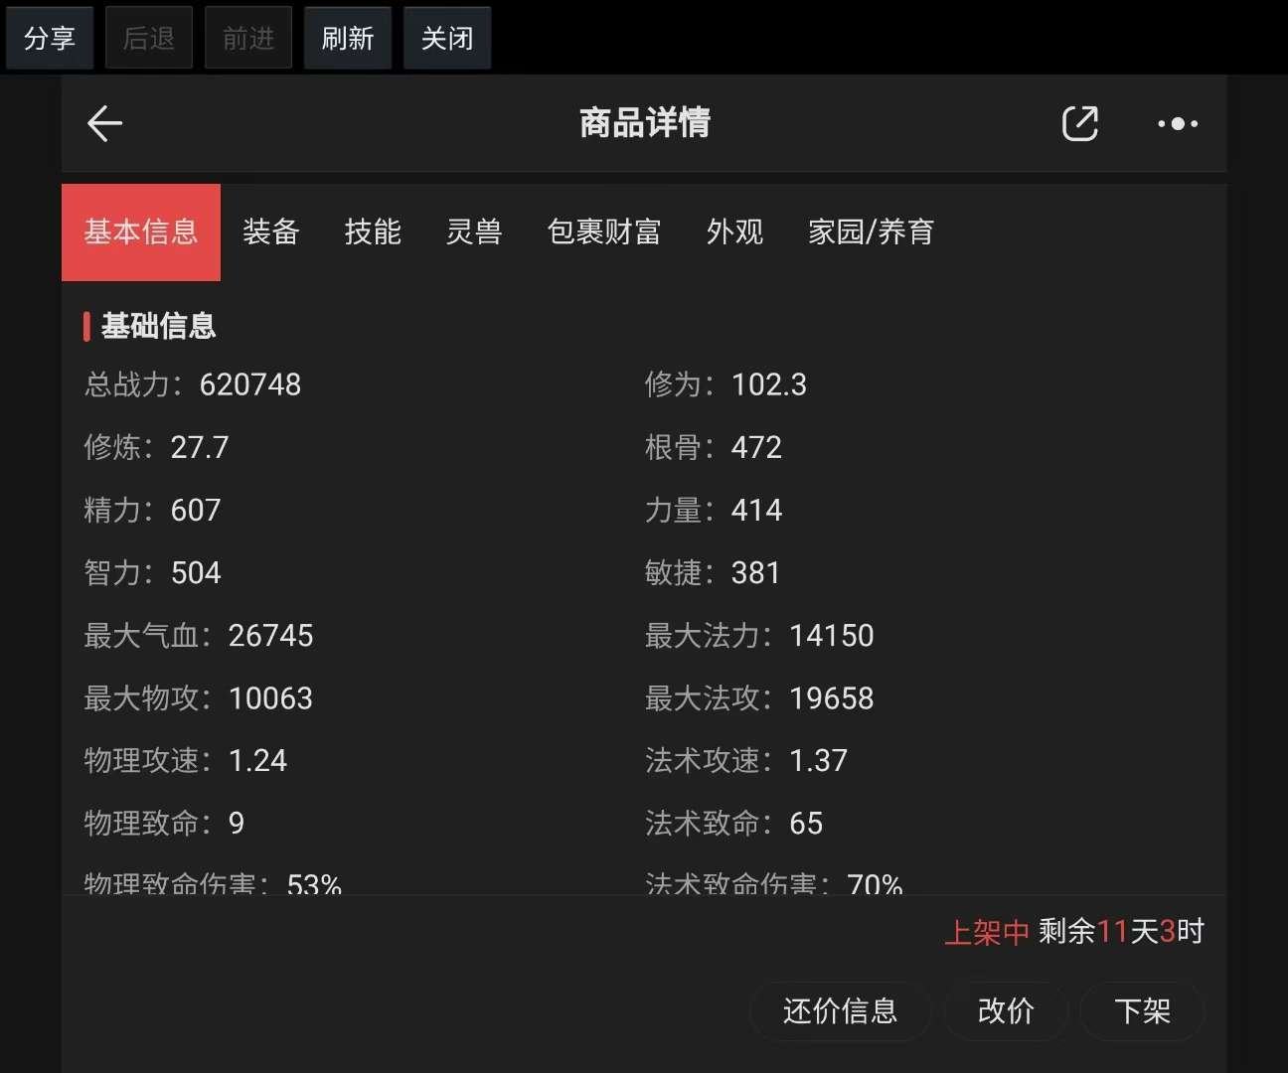Select the 基本信息 tab

click(140, 231)
